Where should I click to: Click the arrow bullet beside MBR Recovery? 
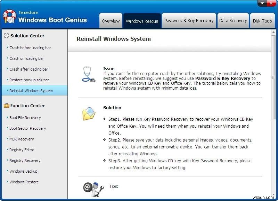[x=7, y=139]
